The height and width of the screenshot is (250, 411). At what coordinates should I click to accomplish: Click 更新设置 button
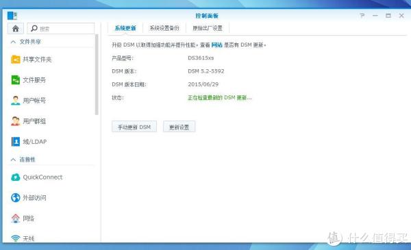coord(179,127)
